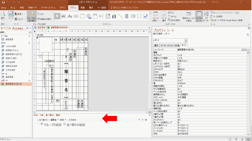Click move-up arrow in the sort row
Image resolution: width=252 pixels, height=141 pixels.
pyautogui.click(x=139, y=119)
